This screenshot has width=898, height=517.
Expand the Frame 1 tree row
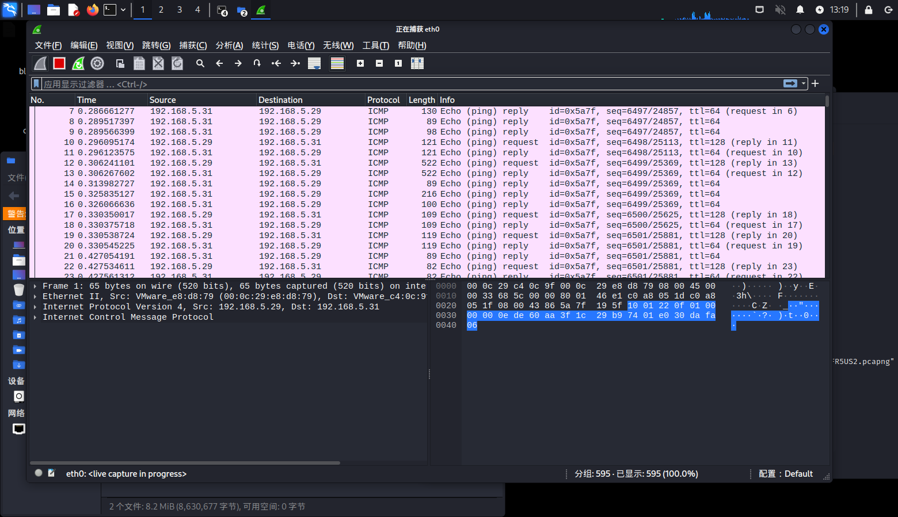click(35, 286)
